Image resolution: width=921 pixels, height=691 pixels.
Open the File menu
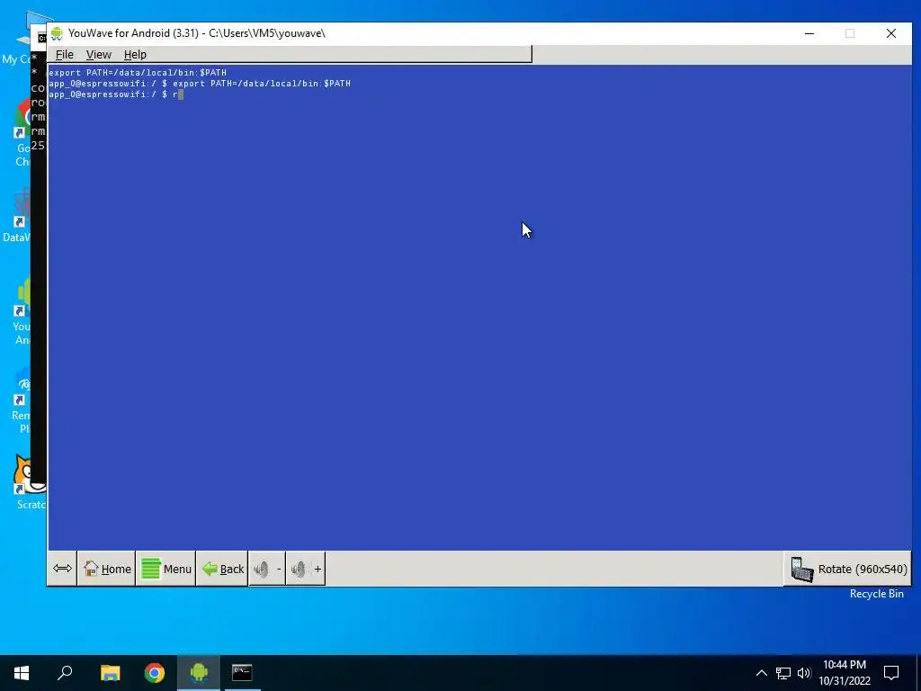pos(64,55)
